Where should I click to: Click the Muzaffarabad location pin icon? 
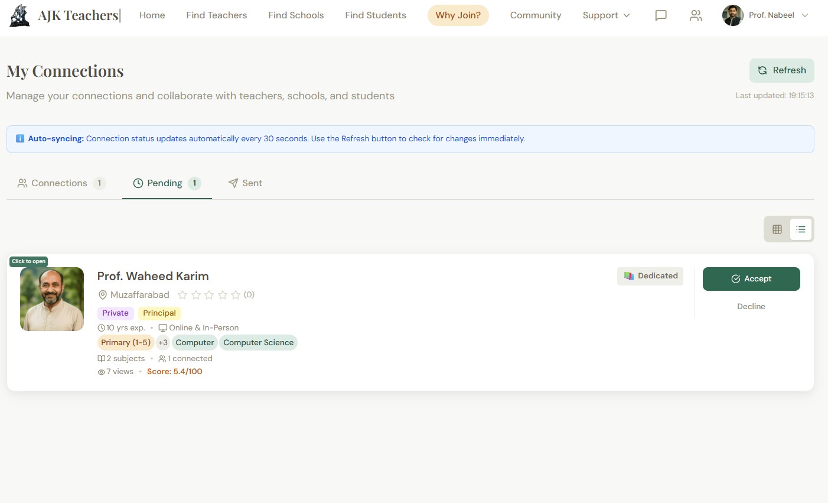tap(103, 295)
